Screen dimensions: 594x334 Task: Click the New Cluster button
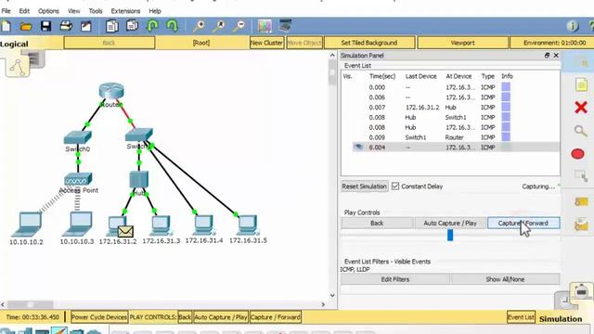[x=266, y=43]
